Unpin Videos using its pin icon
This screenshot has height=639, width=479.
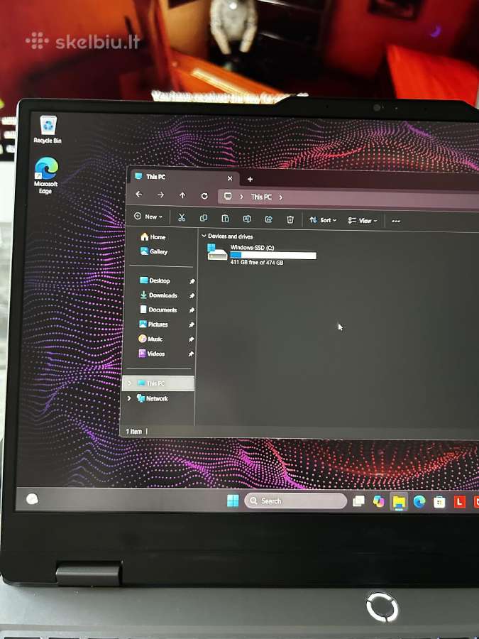coord(191,354)
